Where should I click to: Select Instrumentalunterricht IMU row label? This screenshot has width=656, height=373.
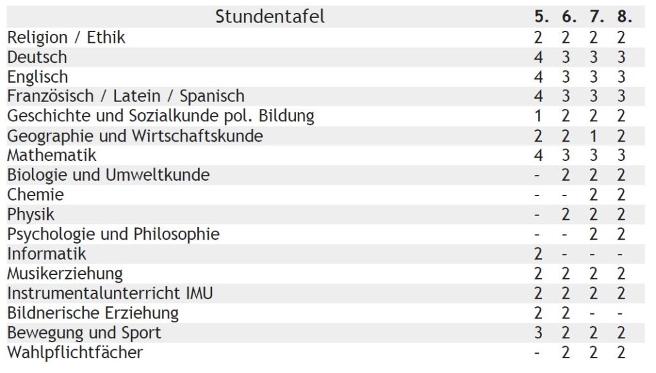pos(110,293)
